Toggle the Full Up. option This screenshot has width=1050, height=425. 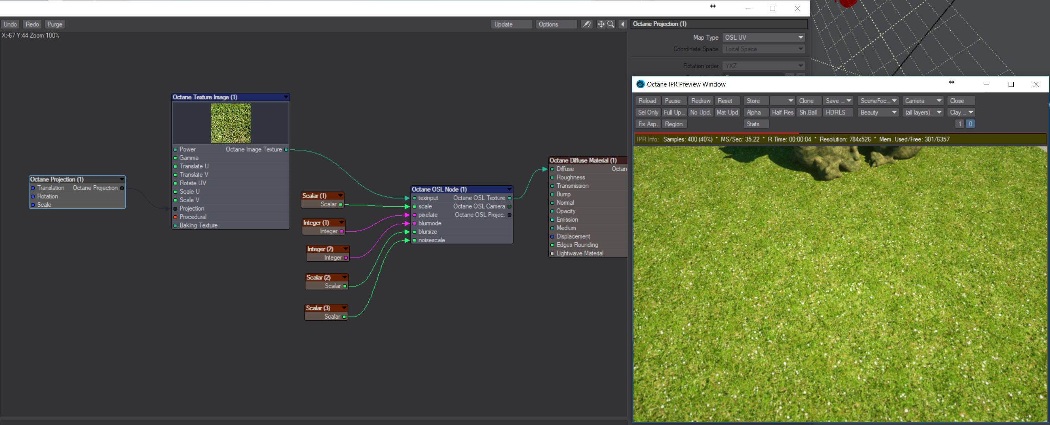(674, 112)
